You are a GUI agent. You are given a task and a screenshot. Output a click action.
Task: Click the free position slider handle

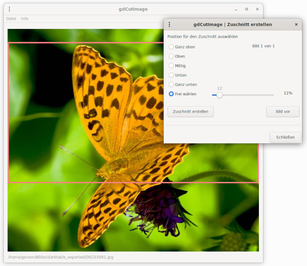coord(219,95)
